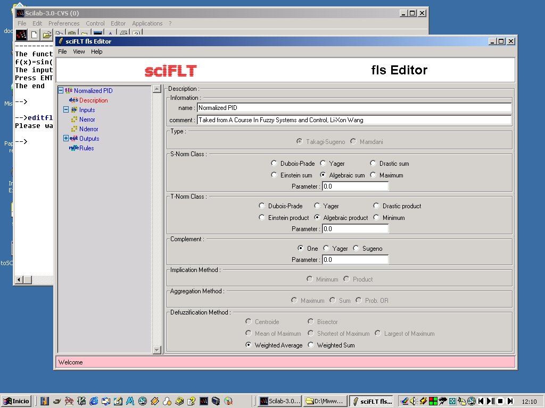Screen dimensions: 545x408
Task: Select Einstein sum S-Norm
Action: coord(274,175)
